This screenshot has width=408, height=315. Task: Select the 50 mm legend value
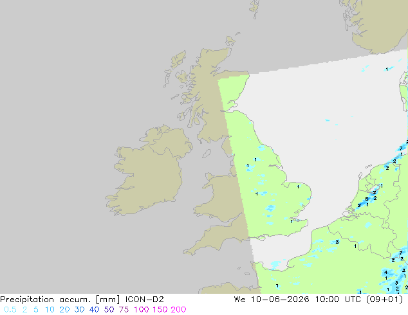coord(109,310)
